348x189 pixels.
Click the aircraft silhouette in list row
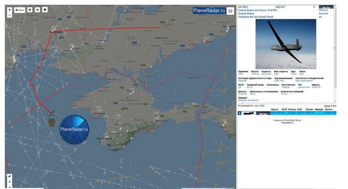[x=249, y=113]
